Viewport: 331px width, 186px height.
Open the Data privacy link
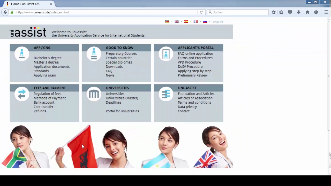(x=187, y=107)
